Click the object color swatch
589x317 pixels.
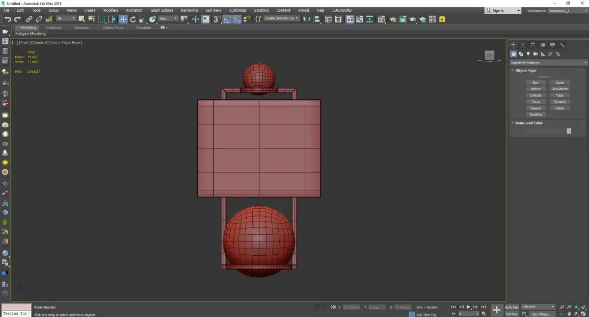(568, 131)
